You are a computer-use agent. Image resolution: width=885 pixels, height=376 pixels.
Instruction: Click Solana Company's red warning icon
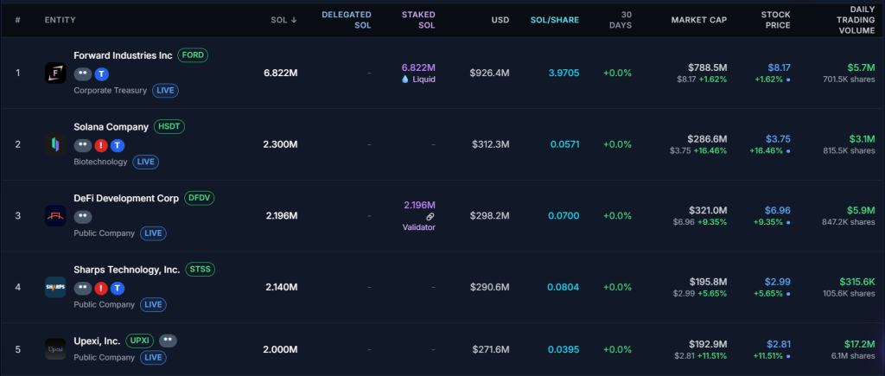(x=100, y=145)
